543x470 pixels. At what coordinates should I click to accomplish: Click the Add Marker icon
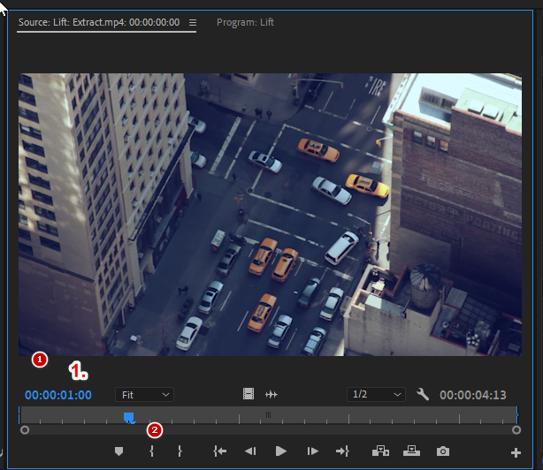point(119,451)
